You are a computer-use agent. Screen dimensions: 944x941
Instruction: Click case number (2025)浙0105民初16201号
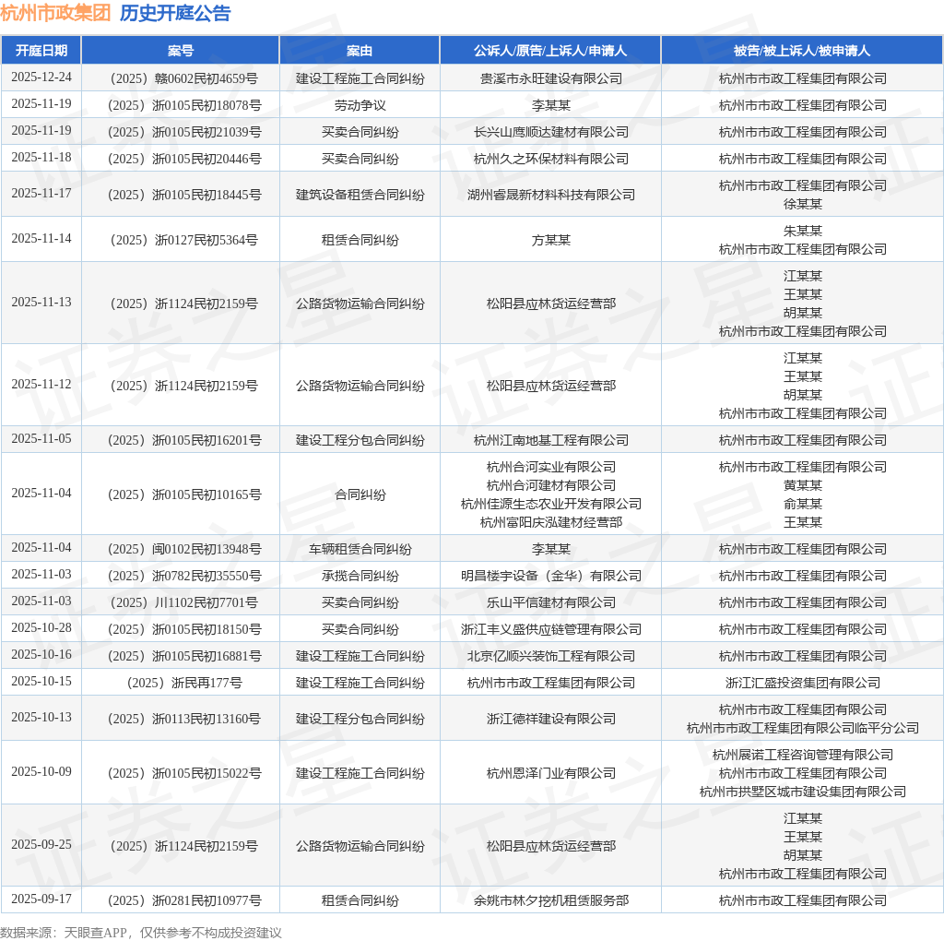point(184,440)
